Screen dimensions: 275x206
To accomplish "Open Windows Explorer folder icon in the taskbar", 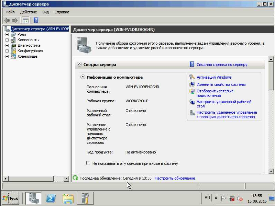I will click(x=68, y=198).
